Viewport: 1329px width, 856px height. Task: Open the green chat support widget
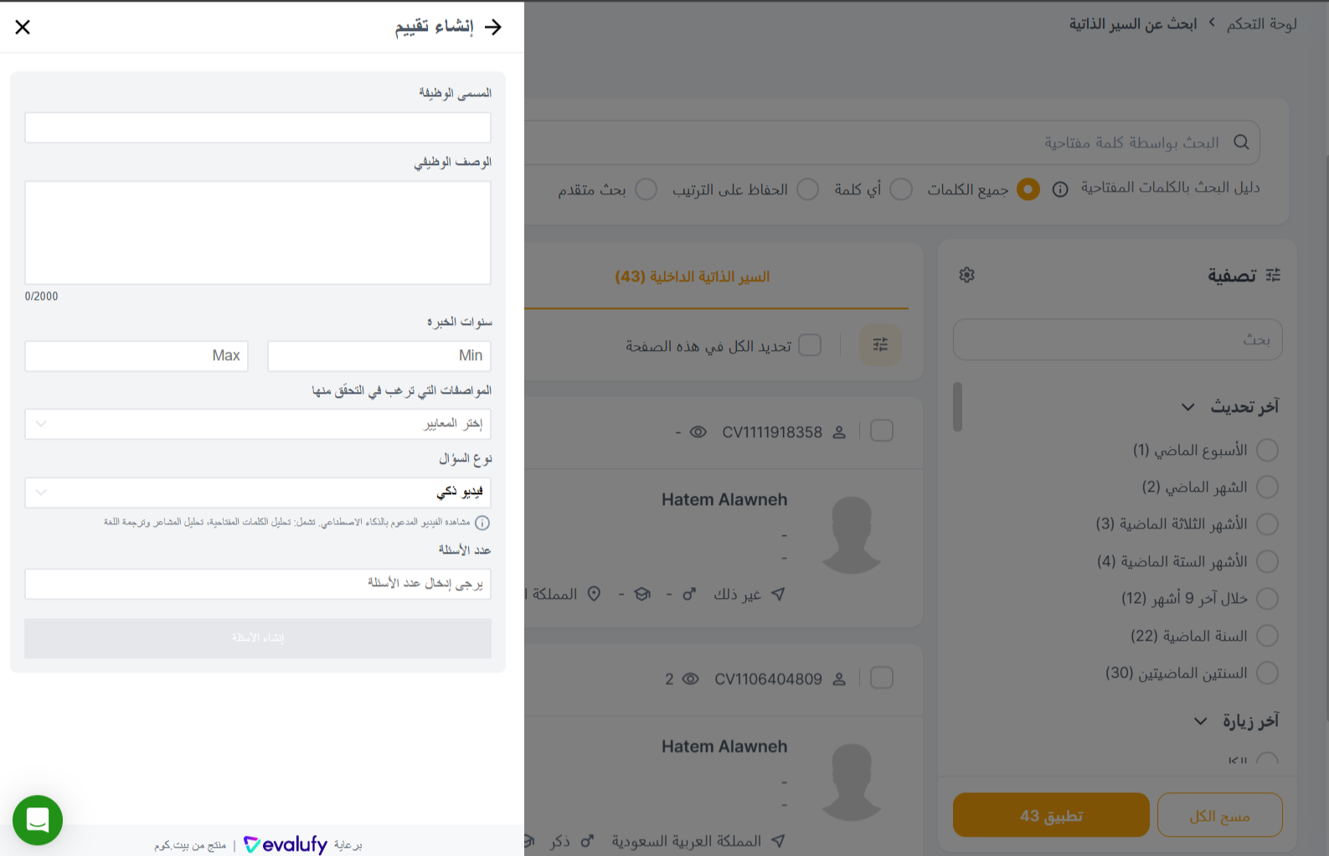pos(38,820)
